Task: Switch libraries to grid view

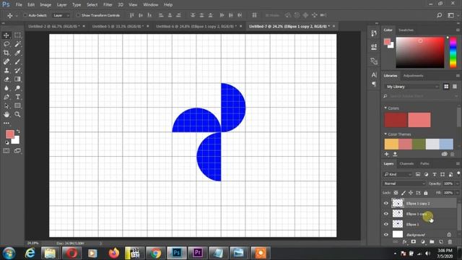Action: [x=446, y=87]
